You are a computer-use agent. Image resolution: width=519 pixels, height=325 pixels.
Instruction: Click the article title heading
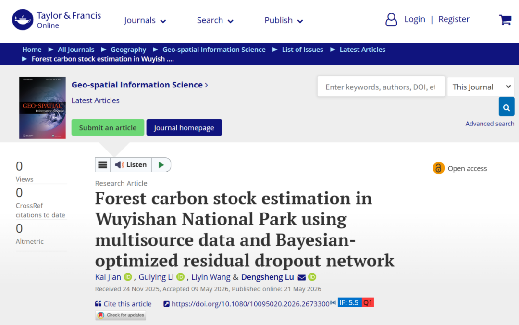coord(245,229)
